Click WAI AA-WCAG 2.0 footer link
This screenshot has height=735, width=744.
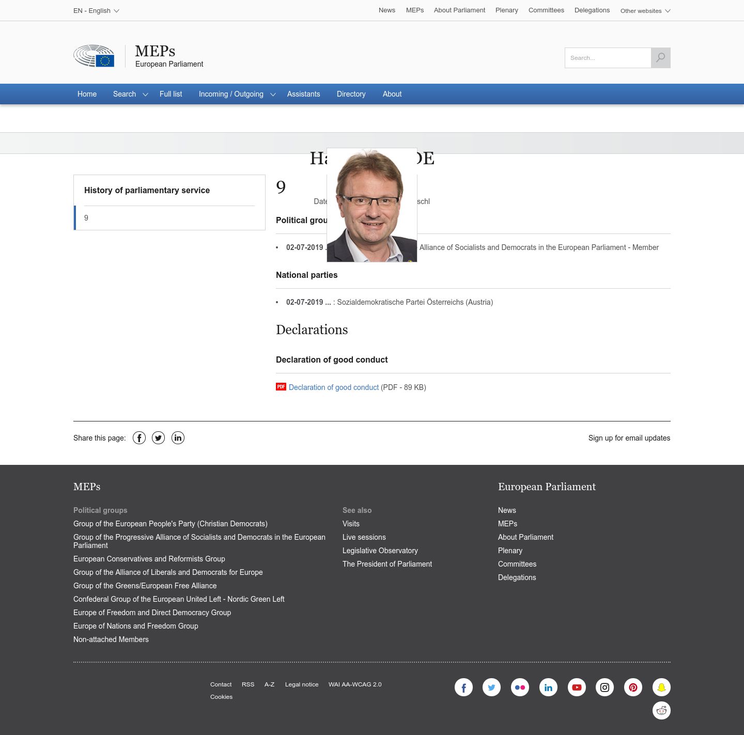click(355, 684)
